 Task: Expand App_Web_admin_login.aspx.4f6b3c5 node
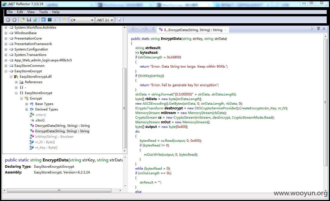(6, 60)
